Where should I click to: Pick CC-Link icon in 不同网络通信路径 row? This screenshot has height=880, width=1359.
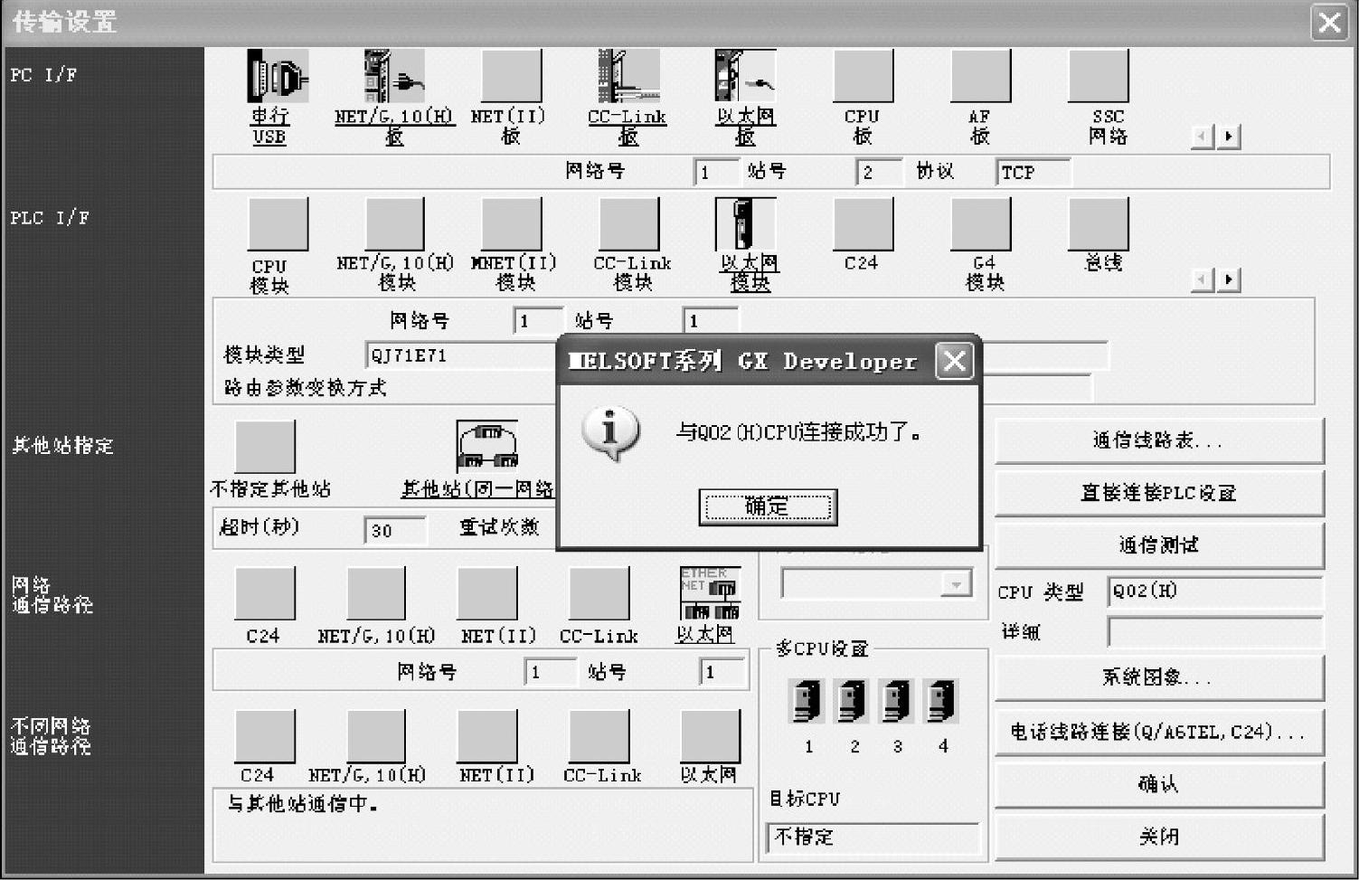[x=599, y=735]
